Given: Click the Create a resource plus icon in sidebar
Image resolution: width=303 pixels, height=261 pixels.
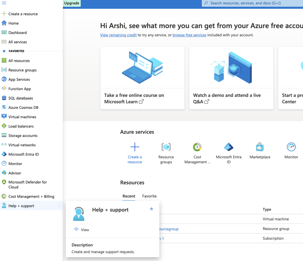Looking at the screenshot, I should [4, 14].
